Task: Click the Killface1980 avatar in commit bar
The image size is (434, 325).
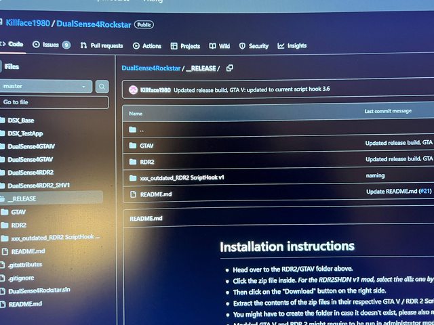Action: point(134,90)
